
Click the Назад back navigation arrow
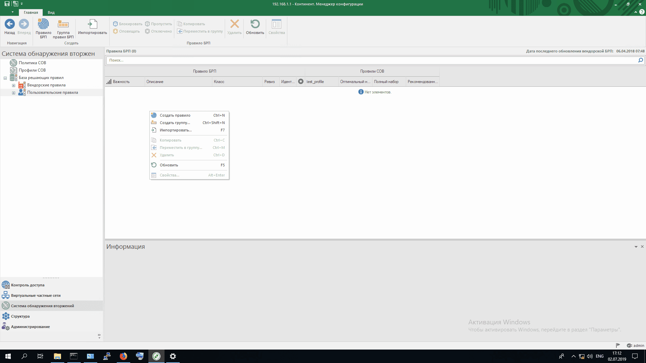[9, 24]
